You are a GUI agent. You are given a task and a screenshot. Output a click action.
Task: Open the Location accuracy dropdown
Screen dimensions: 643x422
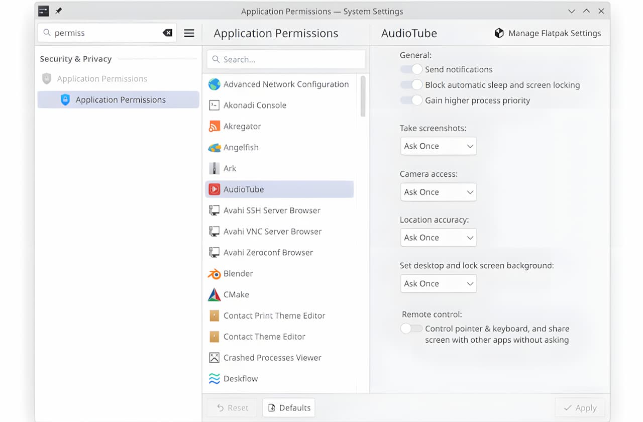438,238
